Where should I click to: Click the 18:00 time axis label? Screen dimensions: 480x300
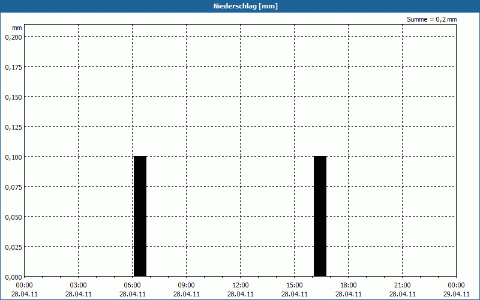pyautogui.click(x=349, y=285)
